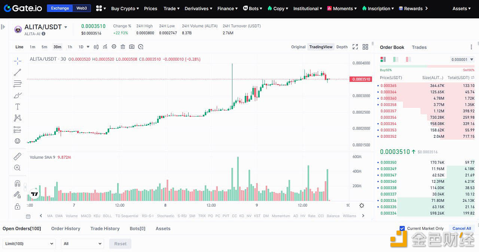The image size is (479, 252).
Task: Click sell order price 0.000365
Action: (388, 86)
